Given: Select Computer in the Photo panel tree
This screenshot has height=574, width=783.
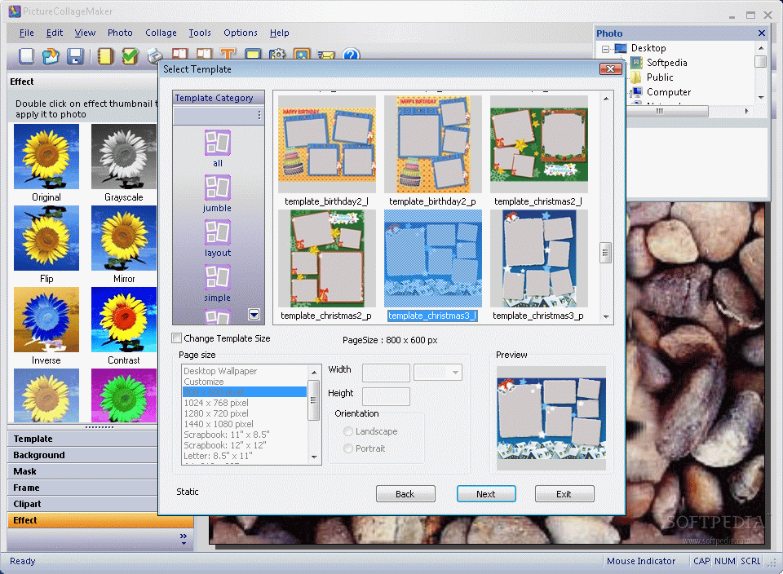Looking at the screenshot, I should 669,92.
